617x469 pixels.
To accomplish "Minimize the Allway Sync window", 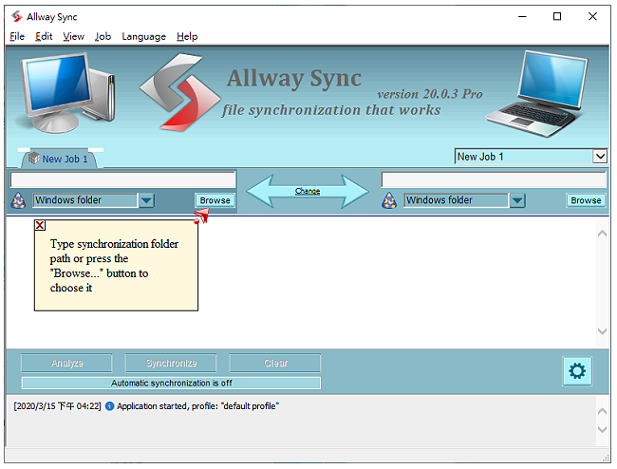I will pyautogui.click(x=522, y=16).
